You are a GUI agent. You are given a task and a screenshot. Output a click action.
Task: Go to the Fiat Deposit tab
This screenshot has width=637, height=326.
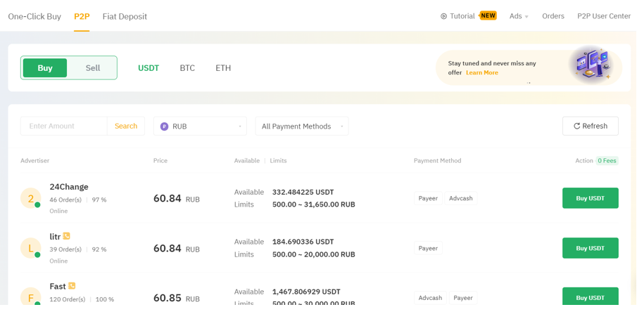(125, 16)
